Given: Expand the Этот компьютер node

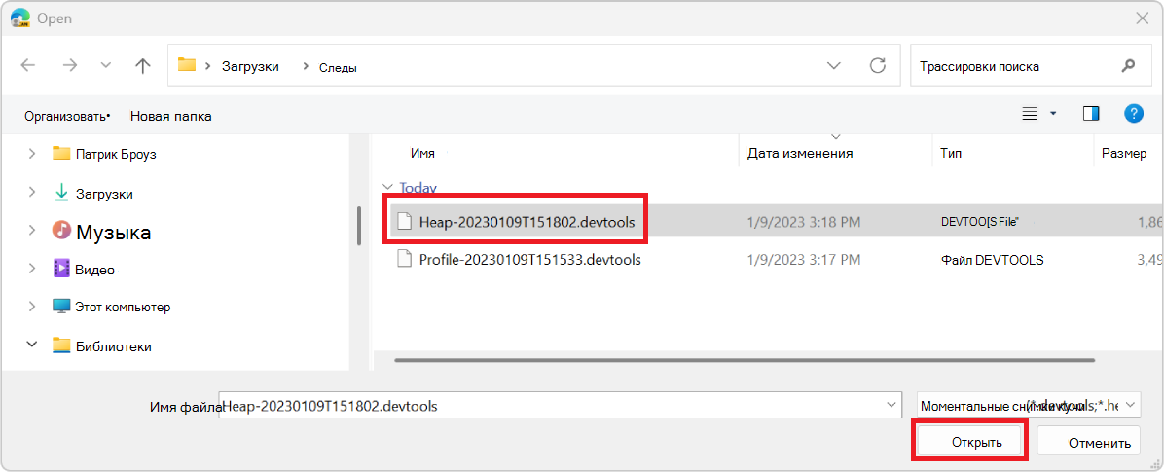Looking at the screenshot, I should [x=32, y=306].
